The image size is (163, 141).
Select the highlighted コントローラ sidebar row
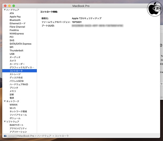pyautogui.click(x=20, y=71)
